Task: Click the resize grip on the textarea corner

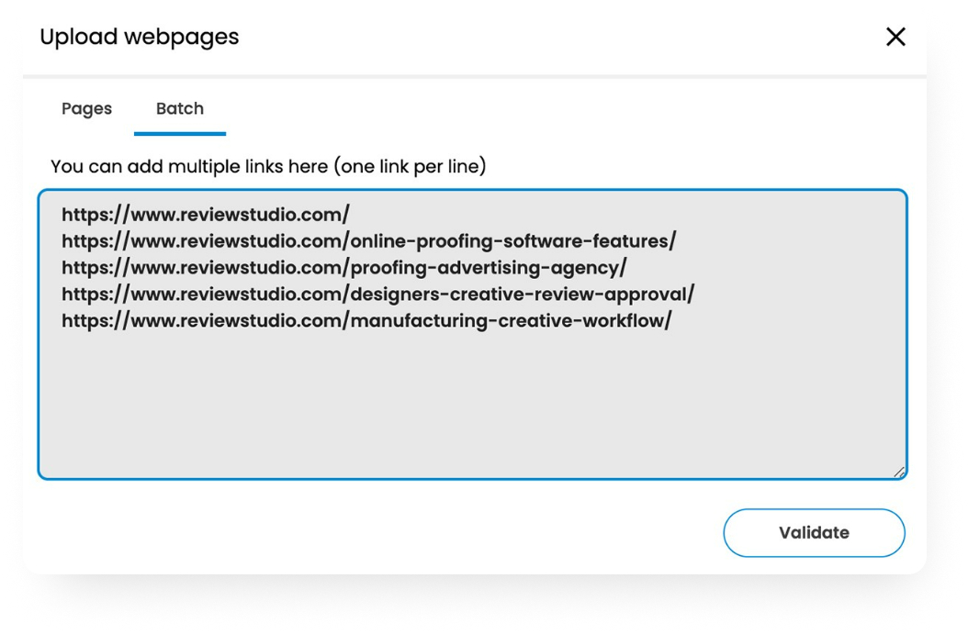Action: [899, 472]
